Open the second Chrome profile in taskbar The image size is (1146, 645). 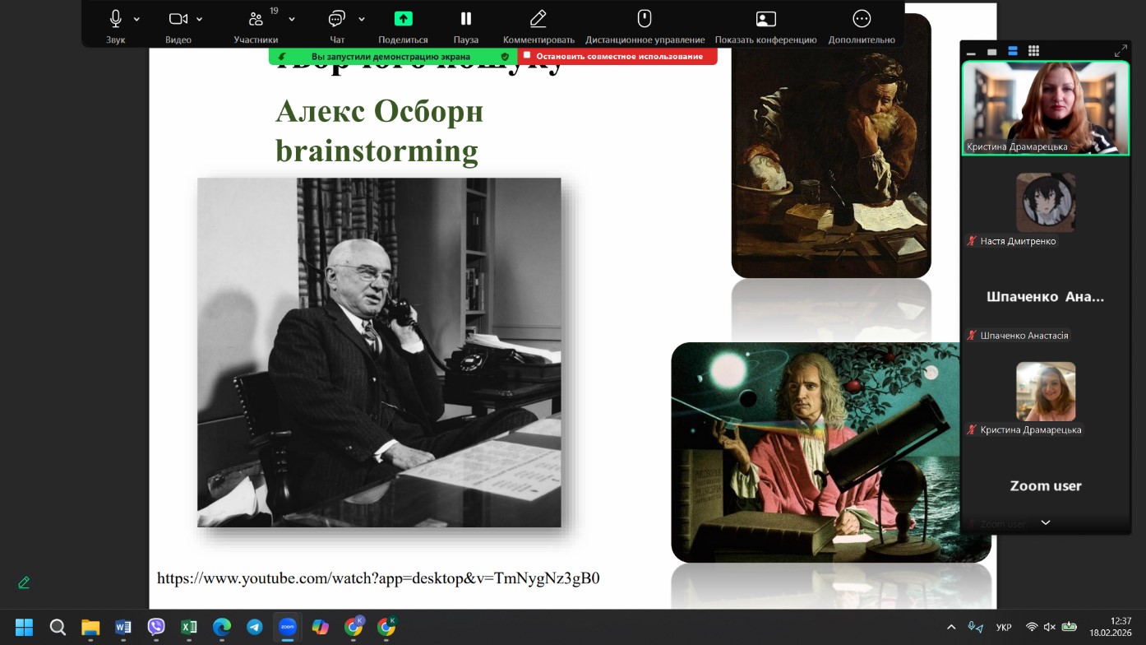click(x=386, y=627)
